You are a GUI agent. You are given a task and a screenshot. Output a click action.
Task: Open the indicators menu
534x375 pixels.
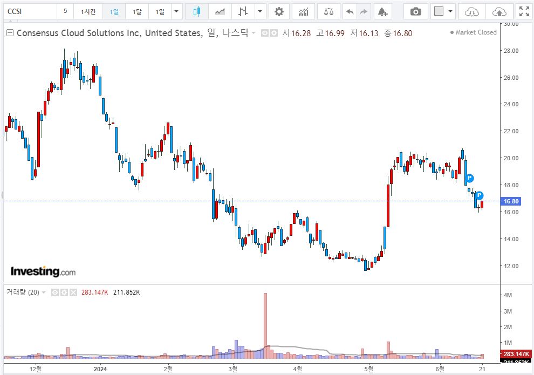tap(303, 11)
